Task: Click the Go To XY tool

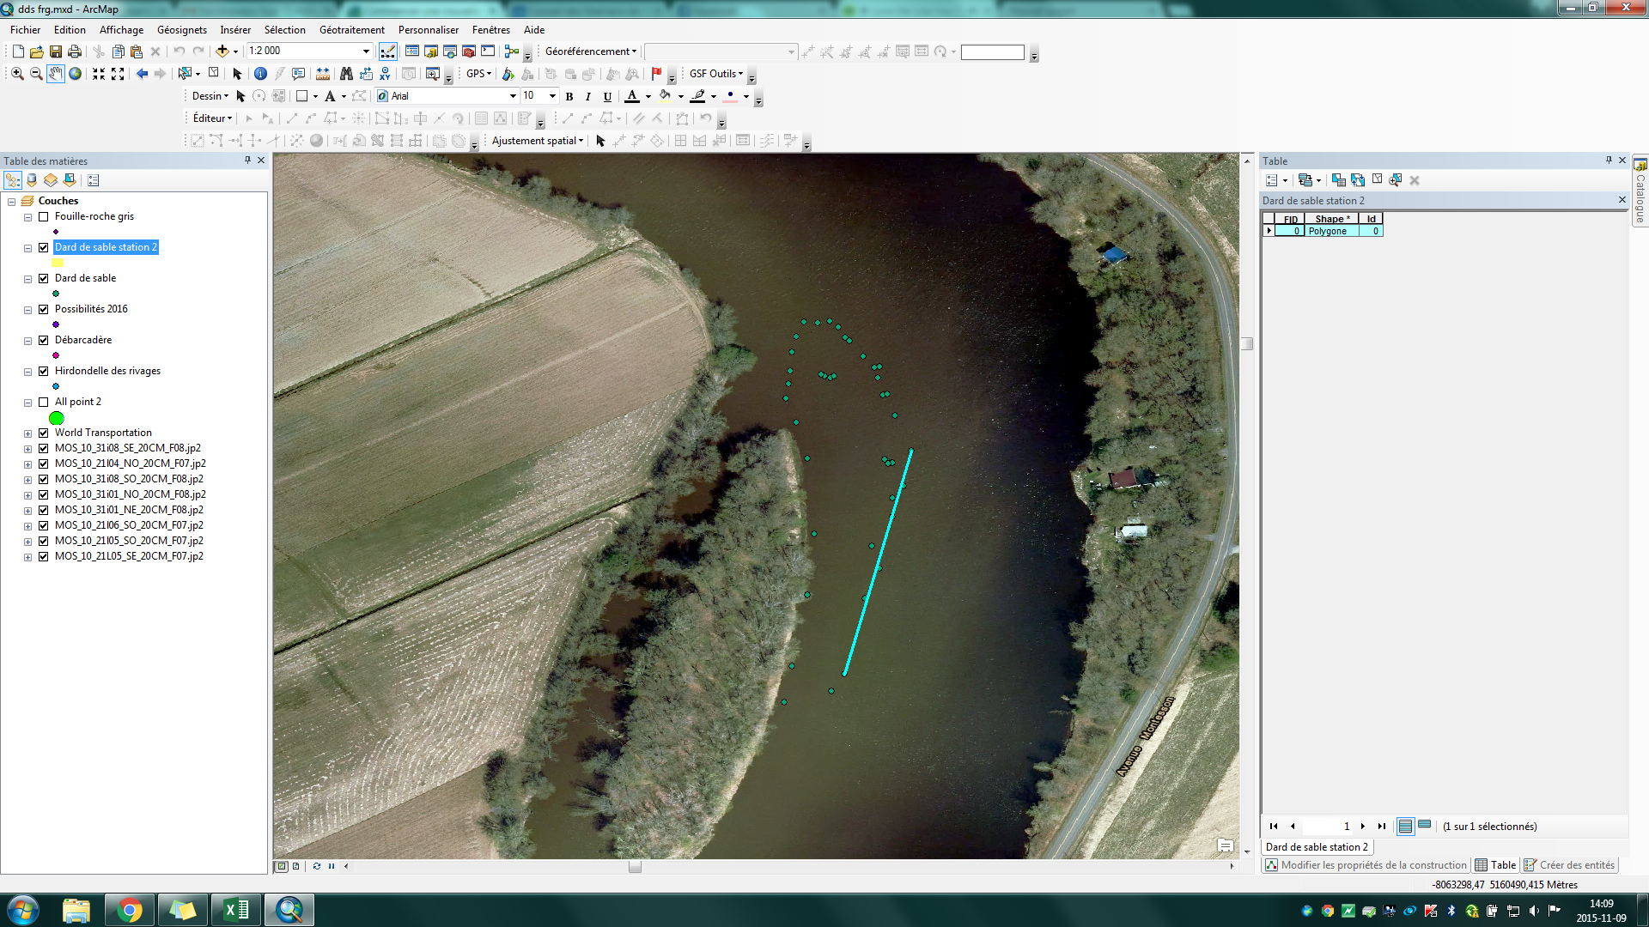Action: pyautogui.click(x=385, y=74)
